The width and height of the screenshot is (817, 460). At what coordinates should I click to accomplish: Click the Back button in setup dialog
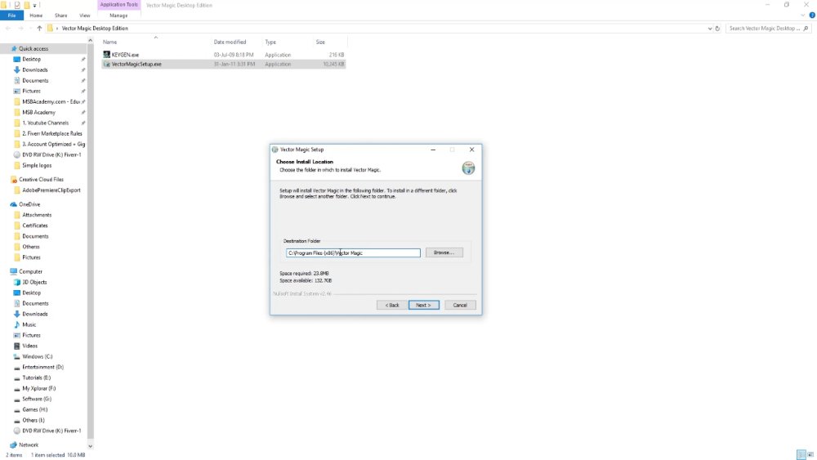pos(392,305)
